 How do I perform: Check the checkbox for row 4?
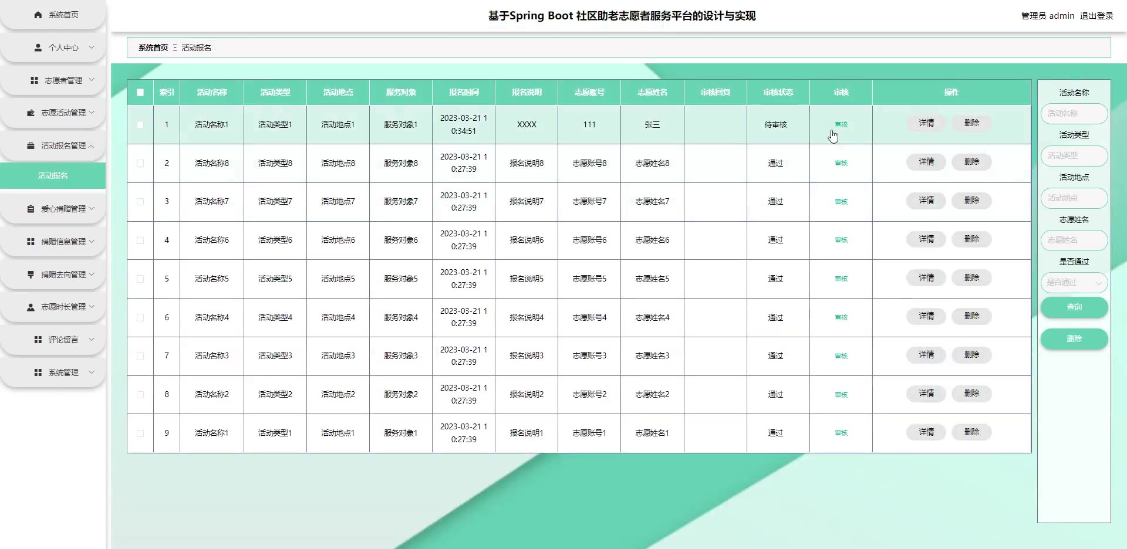pyautogui.click(x=140, y=240)
